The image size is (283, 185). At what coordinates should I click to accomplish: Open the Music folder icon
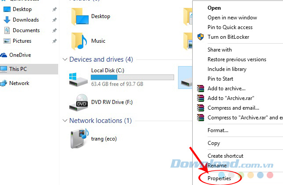[x=79, y=41]
